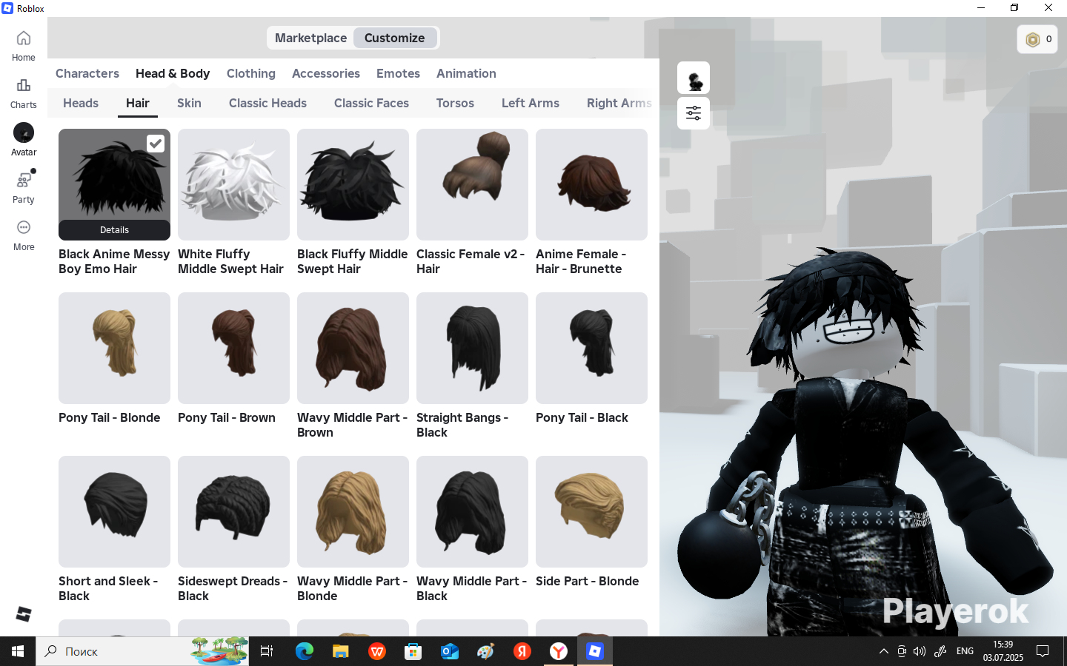Open the avatar preview silhouette button
Image resolution: width=1067 pixels, height=666 pixels.
point(694,78)
